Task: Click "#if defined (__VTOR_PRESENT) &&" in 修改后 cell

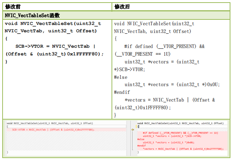Action: [x=165, y=46]
